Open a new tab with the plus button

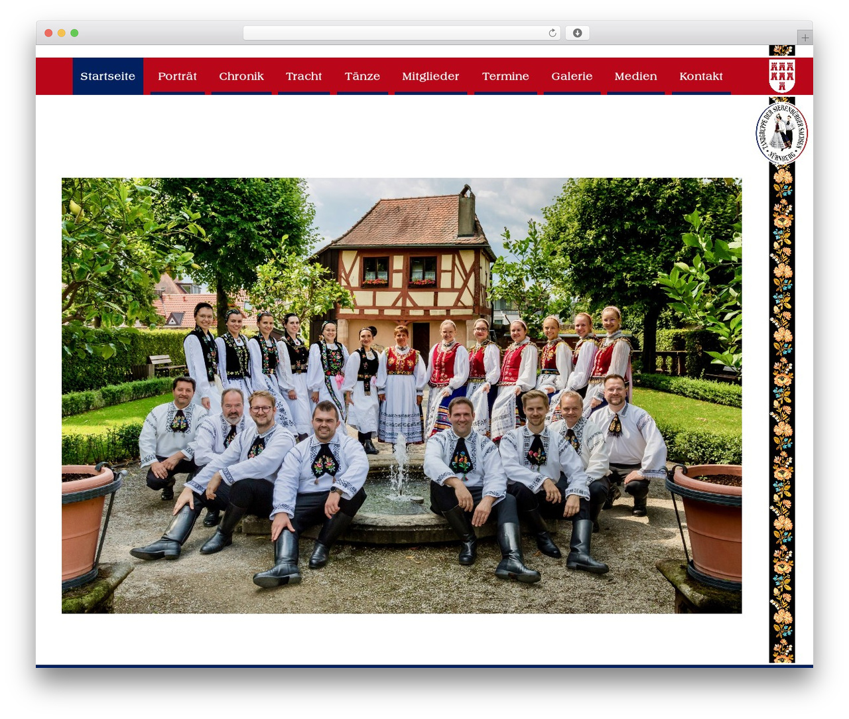(805, 38)
